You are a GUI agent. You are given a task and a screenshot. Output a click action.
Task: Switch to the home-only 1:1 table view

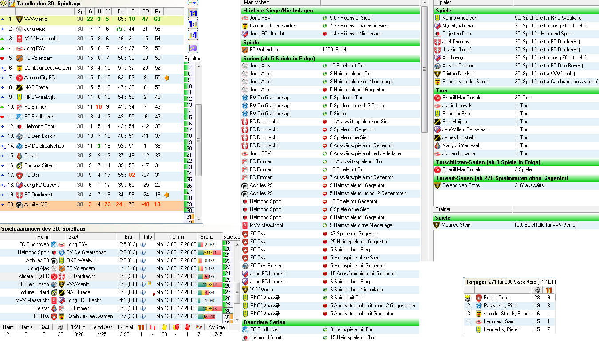(x=193, y=24)
